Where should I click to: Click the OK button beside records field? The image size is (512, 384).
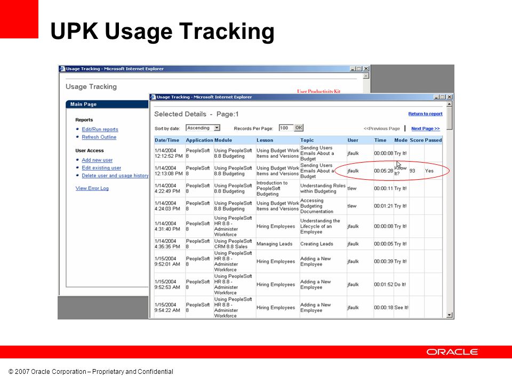pyautogui.click(x=299, y=127)
